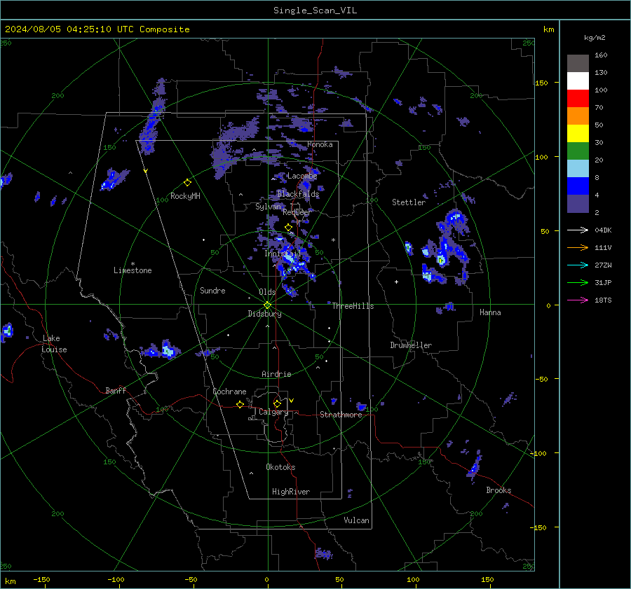This screenshot has height=589, width=631.
Task: Click the Lacombe town label
Action: pyautogui.click(x=302, y=176)
